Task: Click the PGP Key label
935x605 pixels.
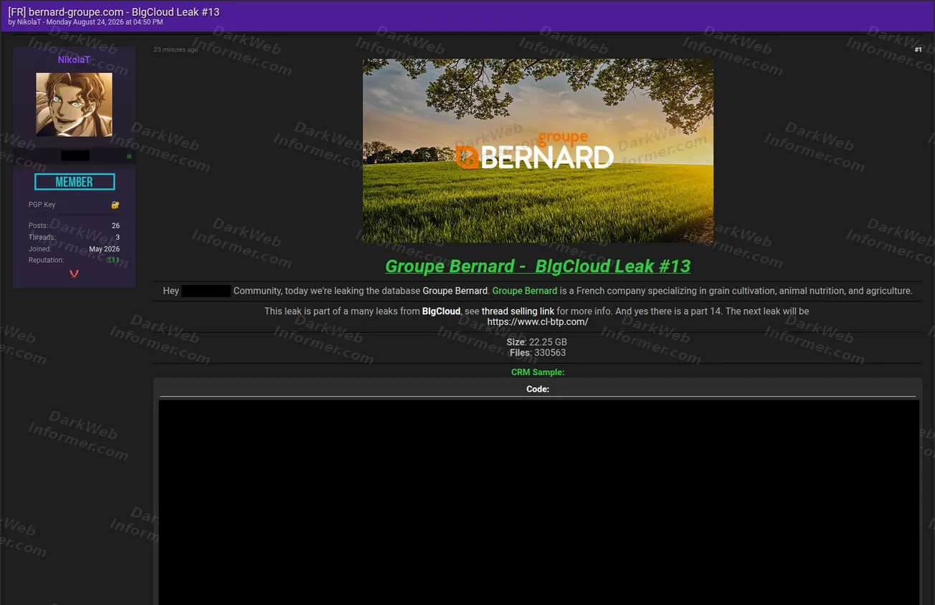Action: 42,205
